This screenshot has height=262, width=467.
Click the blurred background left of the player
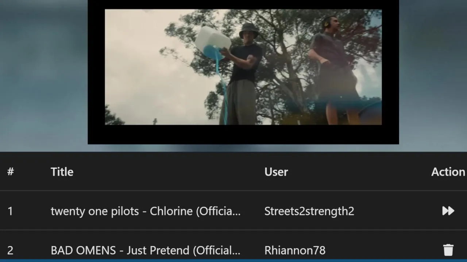(x=44, y=73)
